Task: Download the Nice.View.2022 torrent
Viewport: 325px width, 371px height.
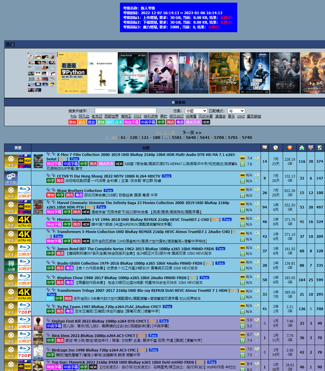Action: tap(257, 335)
